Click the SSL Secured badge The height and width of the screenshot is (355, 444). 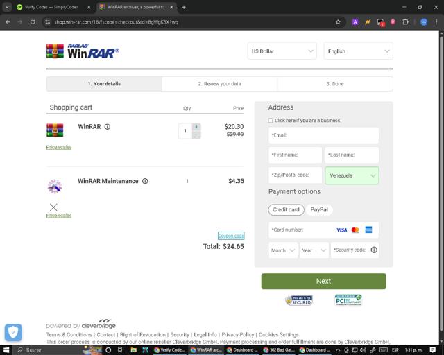tap(299, 300)
